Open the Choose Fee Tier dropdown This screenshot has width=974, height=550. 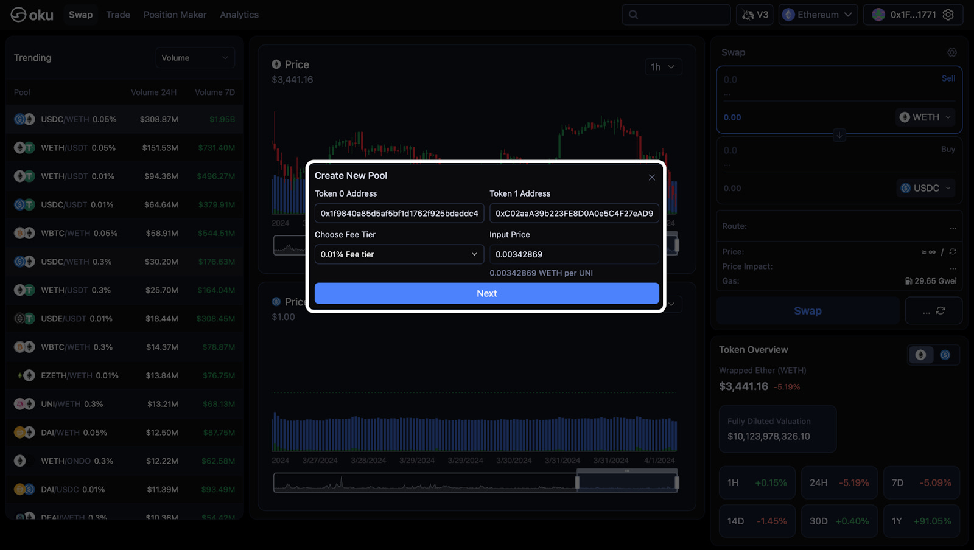point(399,254)
